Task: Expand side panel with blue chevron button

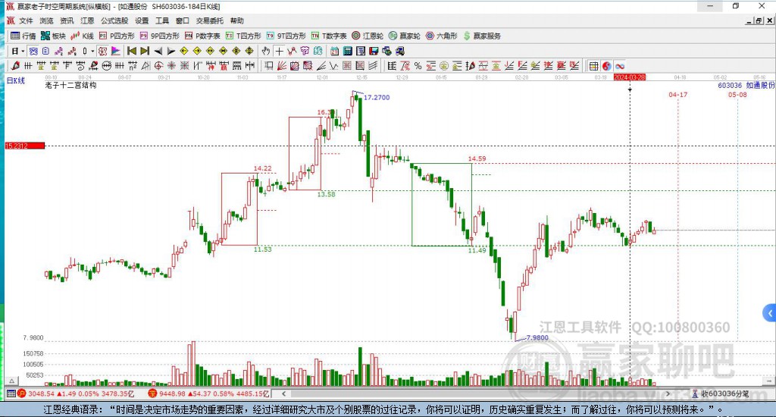Action: [770, 313]
